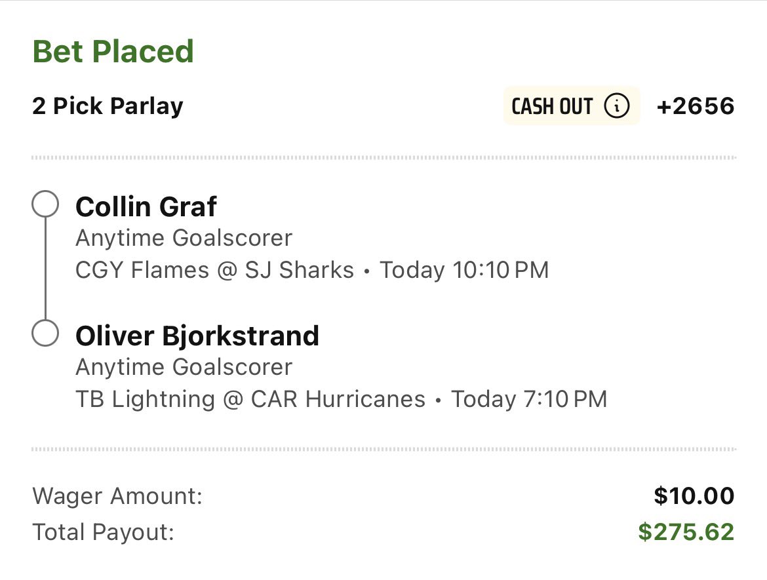The width and height of the screenshot is (767, 580).
Task: Click Anytime Goalscorer under Collin Graf
Action: pyautogui.click(x=184, y=238)
